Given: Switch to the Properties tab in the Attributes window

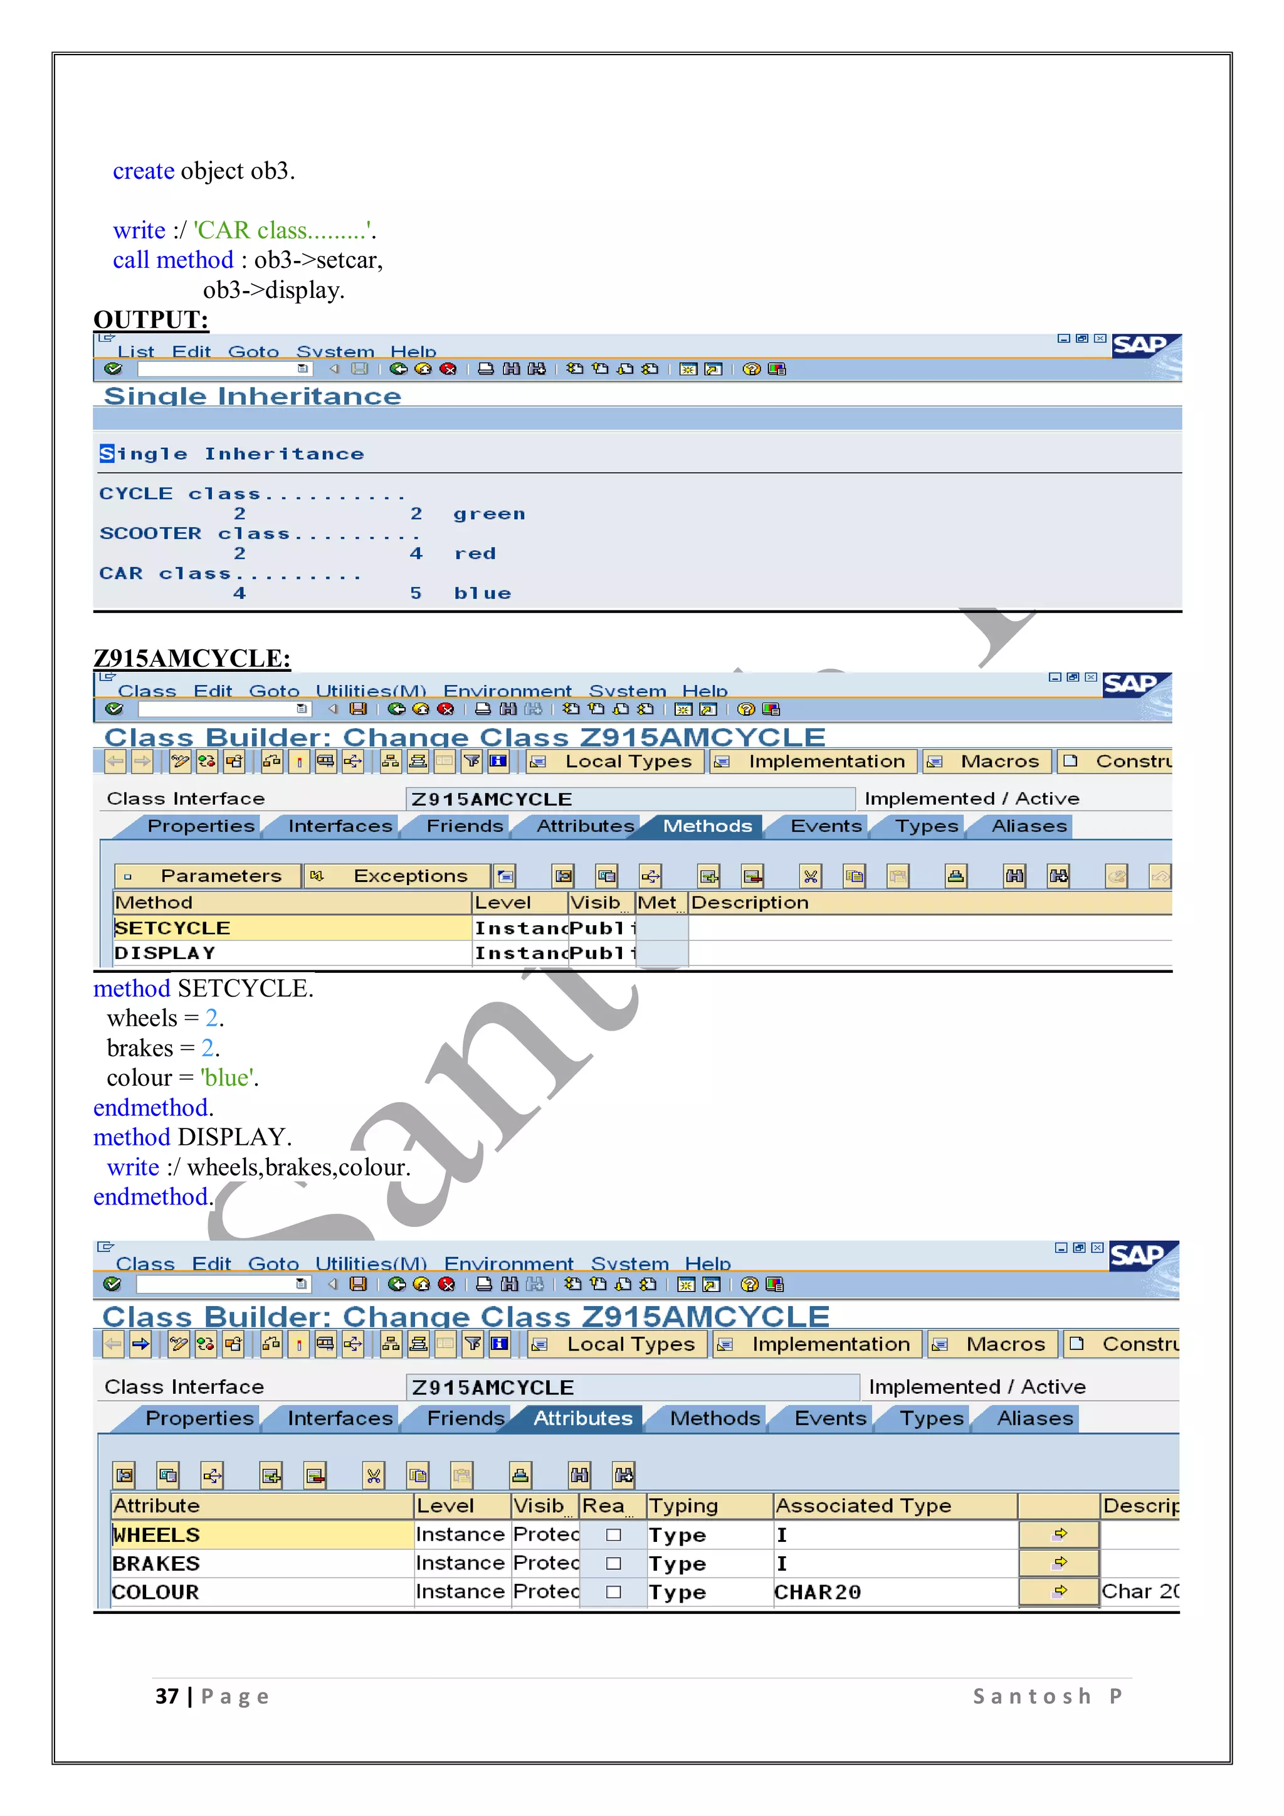Looking at the screenshot, I should (200, 1420).
